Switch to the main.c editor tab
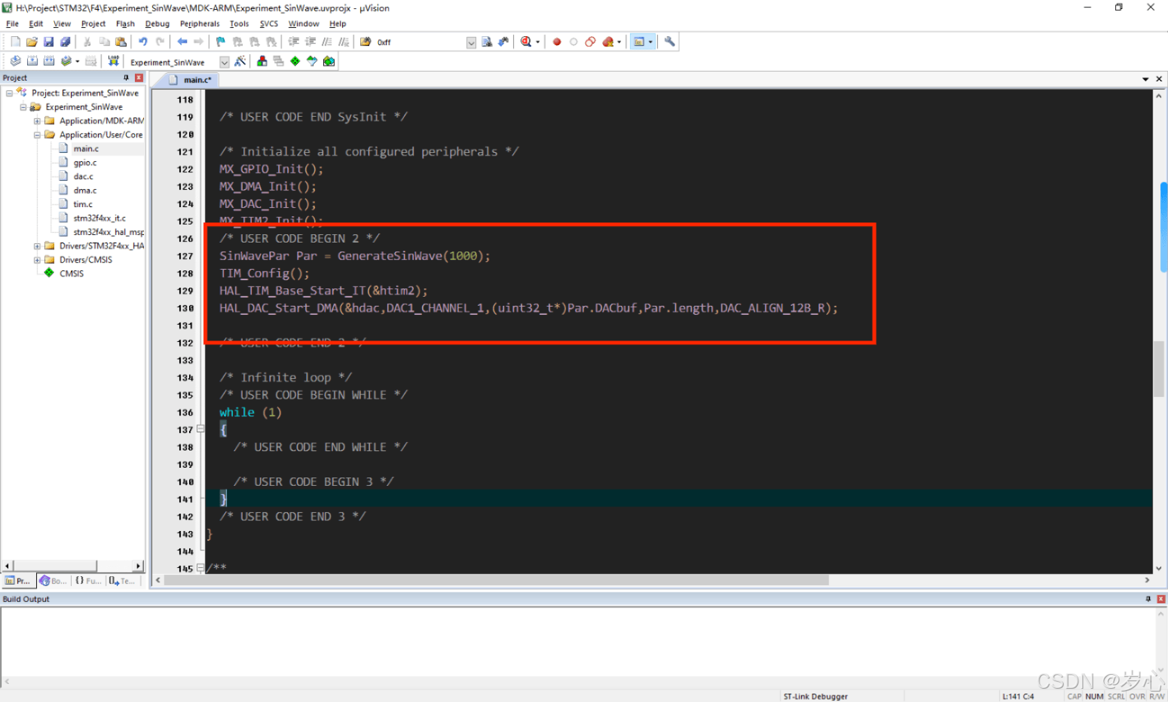This screenshot has width=1168, height=702. tap(192, 79)
